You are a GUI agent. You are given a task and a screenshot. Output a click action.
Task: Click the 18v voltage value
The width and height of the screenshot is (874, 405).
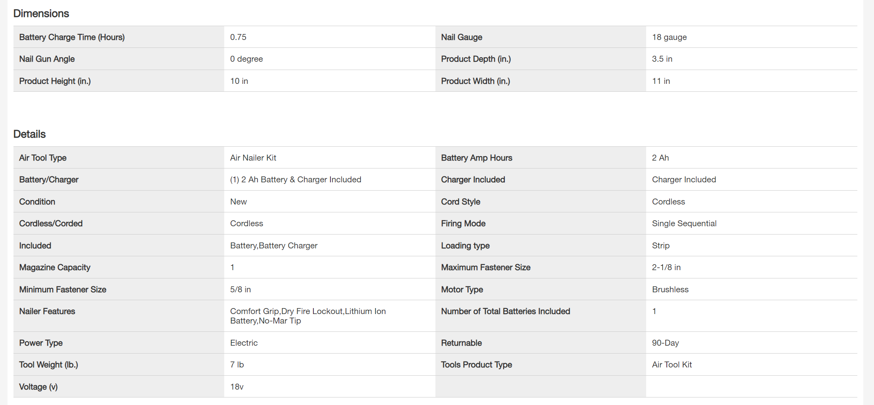click(237, 387)
